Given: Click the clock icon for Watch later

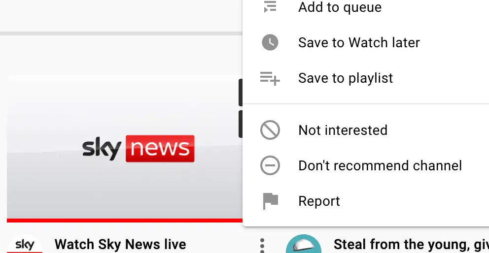Looking at the screenshot, I should (270, 42).
